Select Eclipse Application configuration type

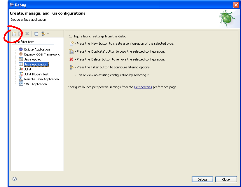click(37, 49)
